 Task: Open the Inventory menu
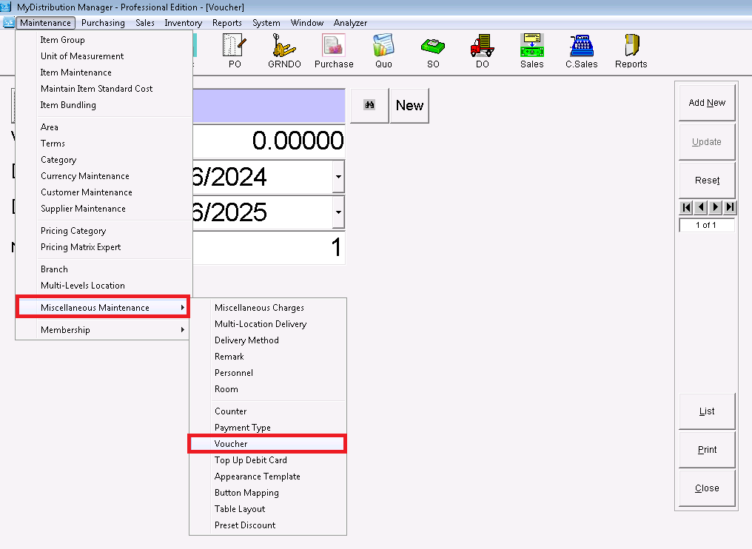coord(183,23)
